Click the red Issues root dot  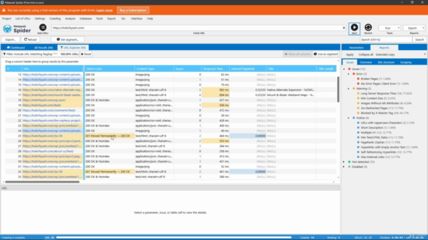coord(349,69)
